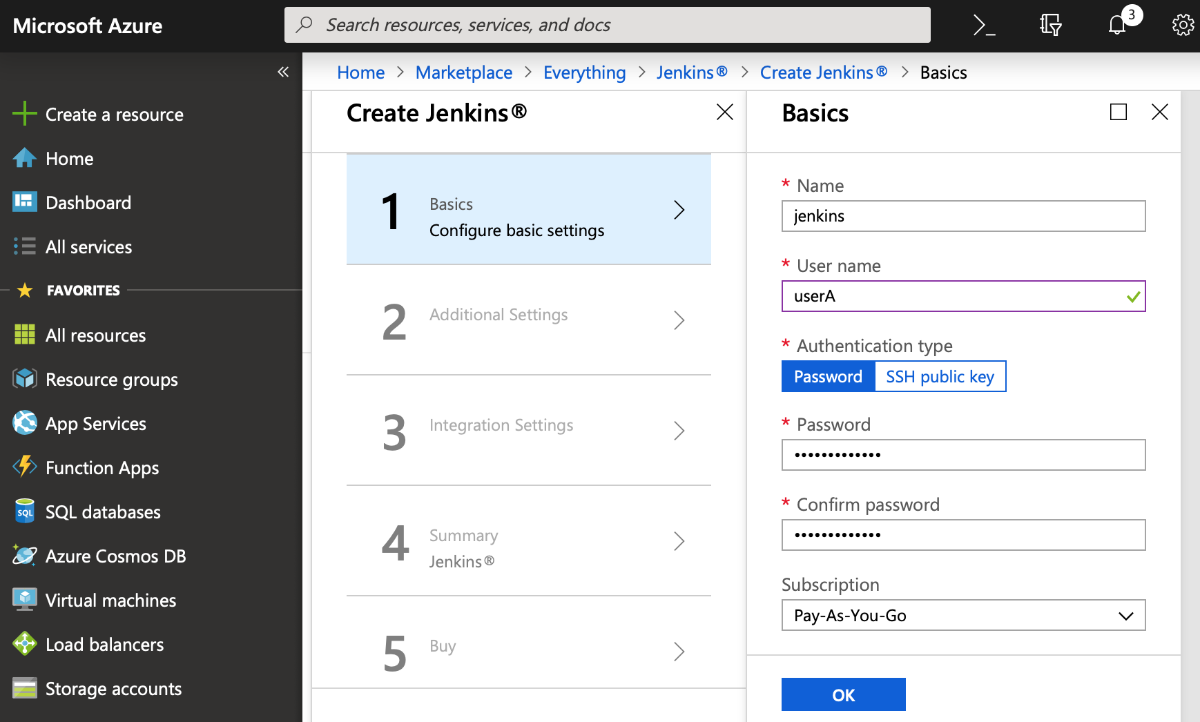Click the Virtual machines monitor icon
Screen dimensions: 1200x722
(24, 600)
